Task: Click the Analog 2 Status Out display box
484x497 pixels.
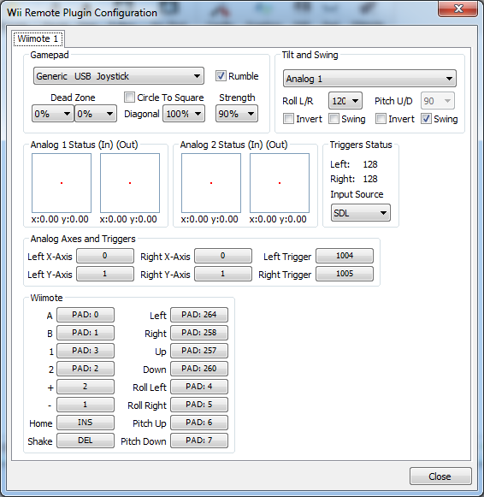Action: [x=280, y=183]
